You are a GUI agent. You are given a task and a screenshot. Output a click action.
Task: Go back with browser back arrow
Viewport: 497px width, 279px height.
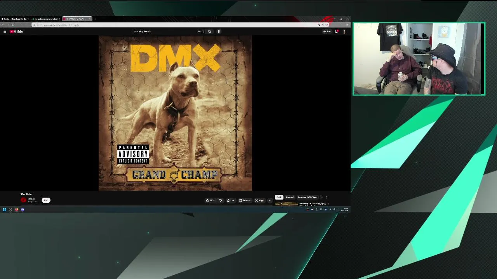click(x=3, y=25)
